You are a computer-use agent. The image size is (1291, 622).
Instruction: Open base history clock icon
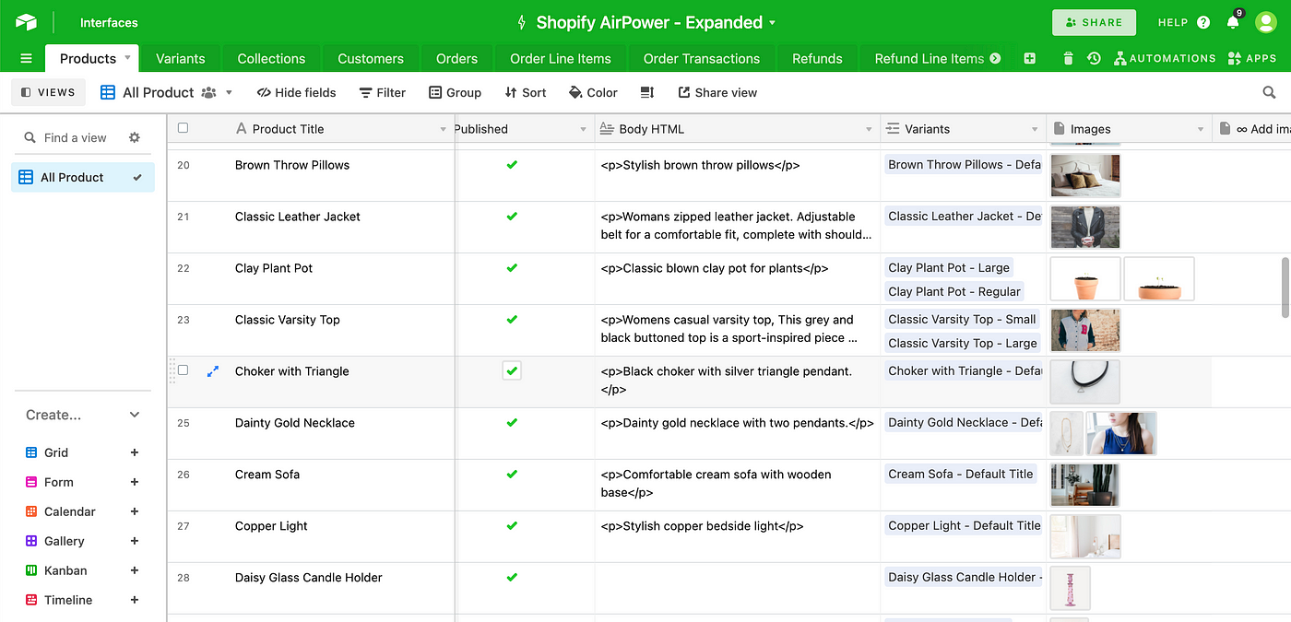pos(1094,58)
